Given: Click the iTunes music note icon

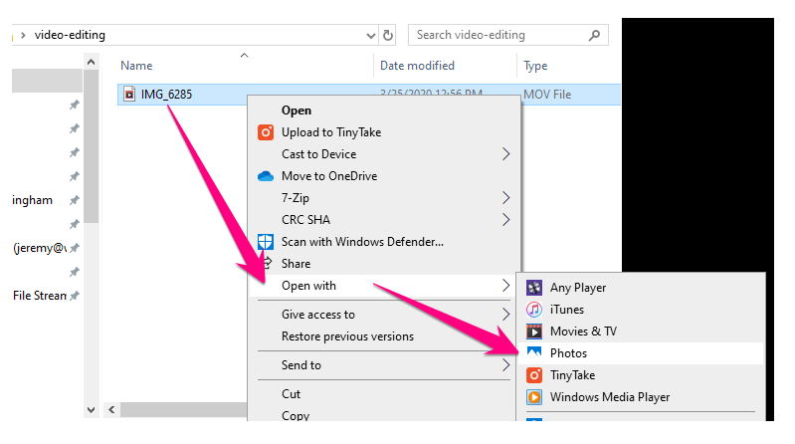Looking at the screenshot, I should pyautogui.click(x=534, y=310).
